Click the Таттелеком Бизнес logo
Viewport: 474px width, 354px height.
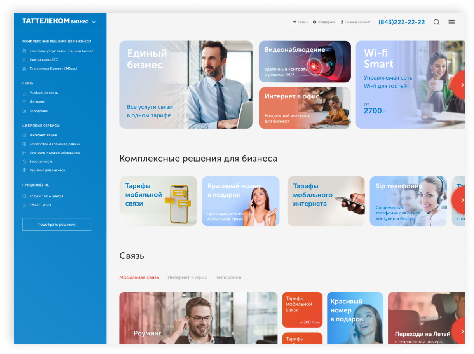coord(55,21)
